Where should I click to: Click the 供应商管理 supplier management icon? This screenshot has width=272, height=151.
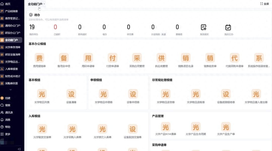161,58
